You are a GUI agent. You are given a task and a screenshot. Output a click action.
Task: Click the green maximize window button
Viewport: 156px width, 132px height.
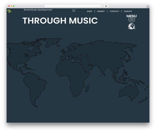click(x=14, y=6)
